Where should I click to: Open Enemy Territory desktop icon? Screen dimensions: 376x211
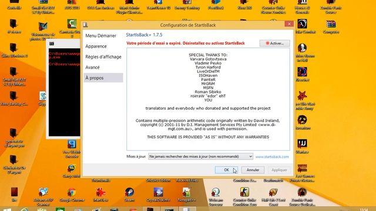pyautogui.click(x=187, y=4)
